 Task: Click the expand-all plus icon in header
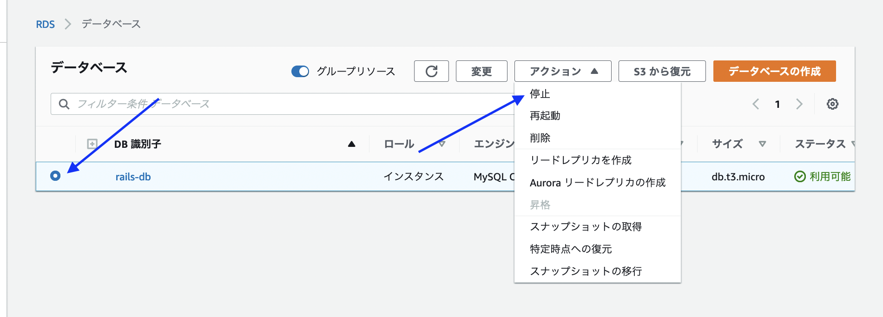click(92, 144)
